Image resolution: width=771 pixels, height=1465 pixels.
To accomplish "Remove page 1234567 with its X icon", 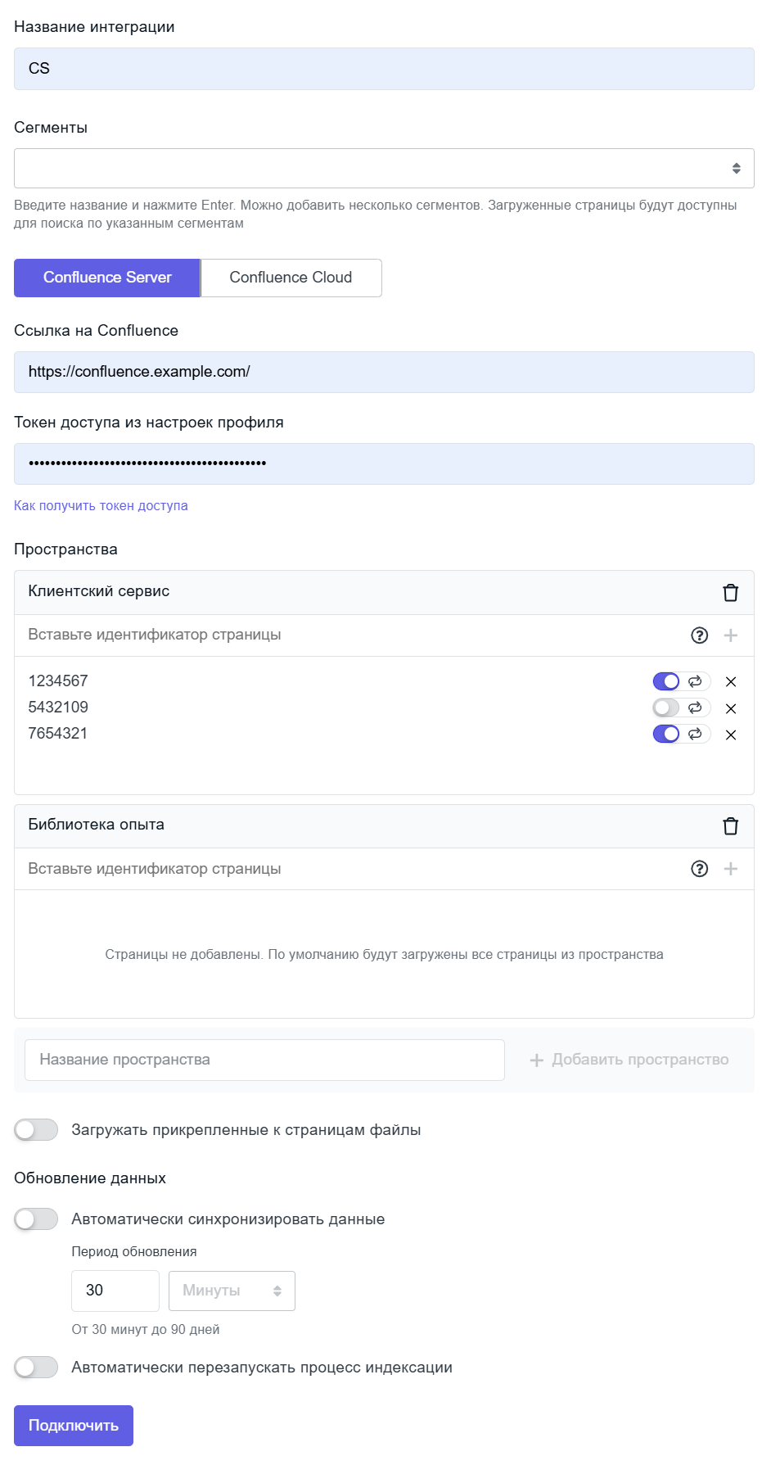I will pos(731,682).
